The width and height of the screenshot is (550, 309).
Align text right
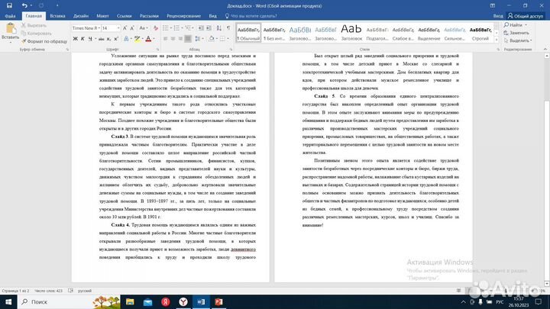(180, 39)
